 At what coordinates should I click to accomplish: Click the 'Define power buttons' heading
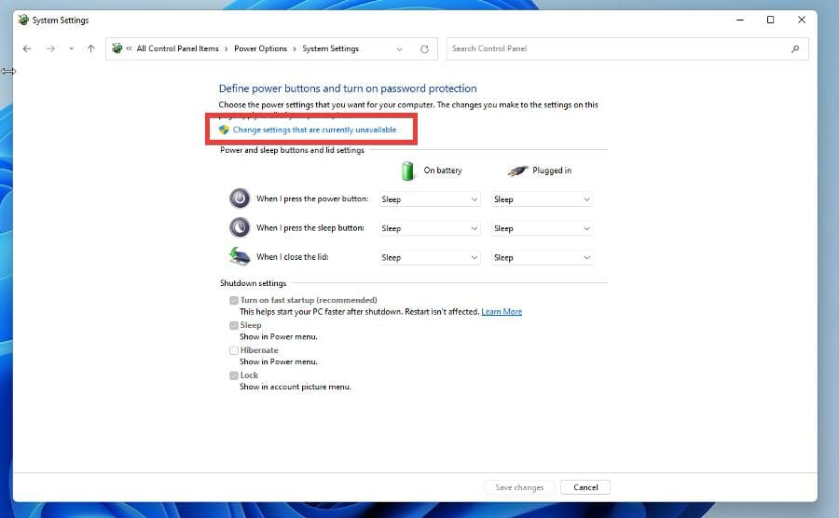coord(348,89)
